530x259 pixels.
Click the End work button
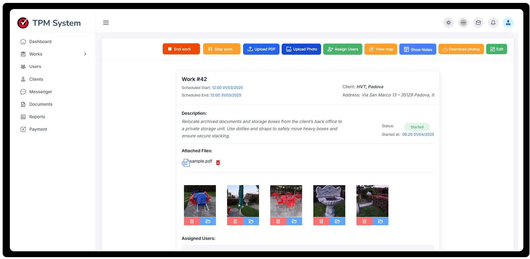pyautogui.click(x=181, y=49)
